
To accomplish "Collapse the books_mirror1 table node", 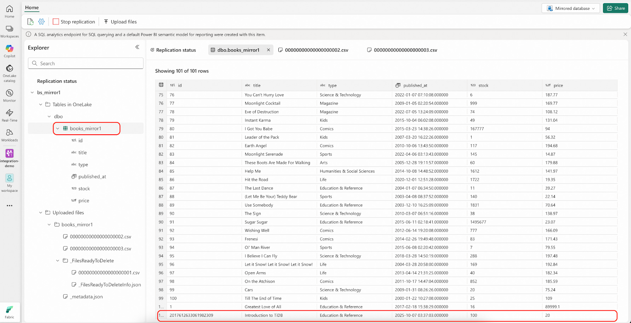I will point(58,128).
